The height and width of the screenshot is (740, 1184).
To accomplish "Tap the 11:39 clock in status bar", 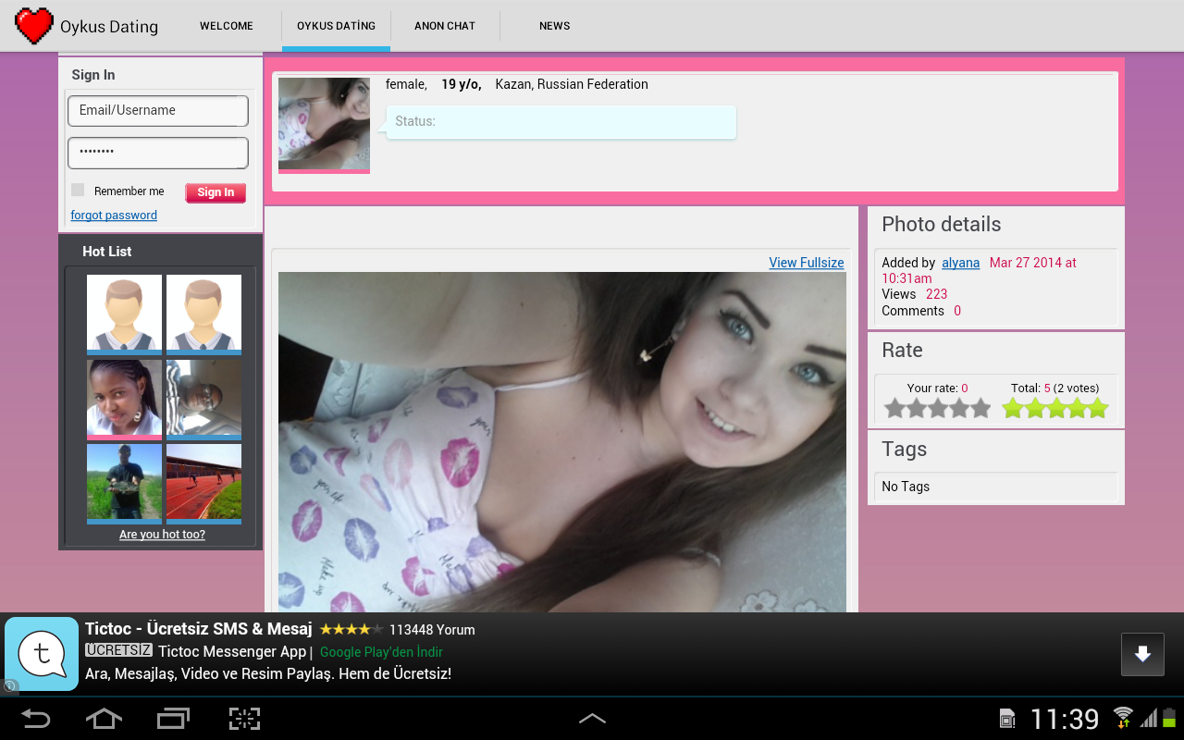I will click(x=1065, y=719).
